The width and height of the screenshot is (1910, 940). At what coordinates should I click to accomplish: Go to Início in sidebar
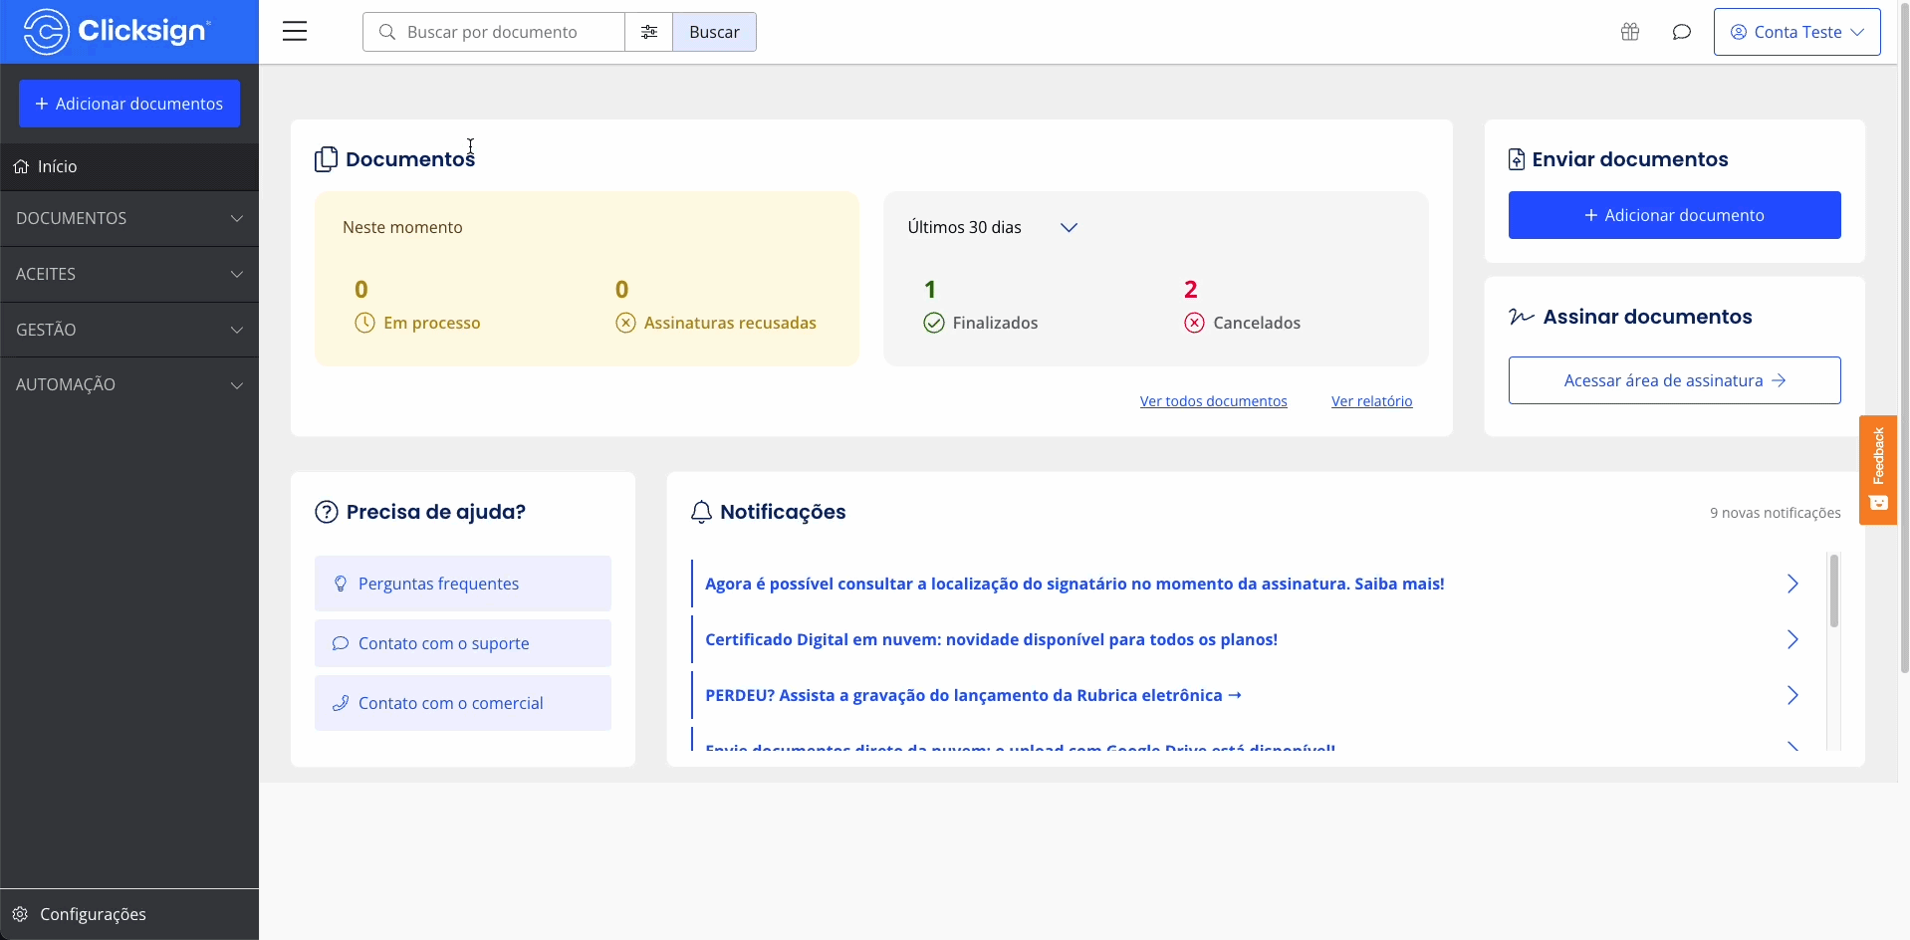pos(129,166)
